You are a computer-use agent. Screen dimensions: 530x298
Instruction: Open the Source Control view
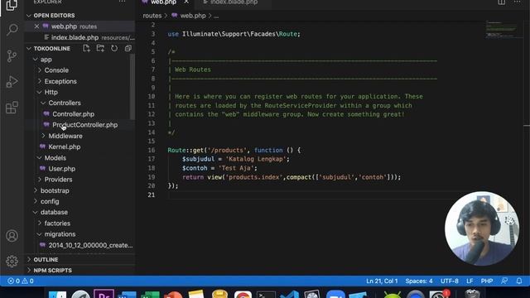[x=12, y=55]
